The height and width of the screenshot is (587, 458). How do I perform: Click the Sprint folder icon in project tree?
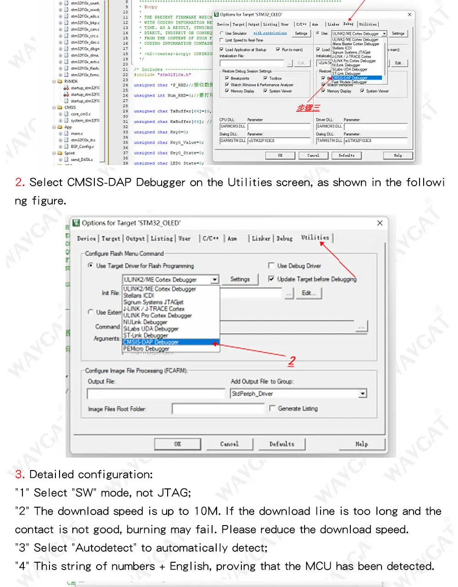60,153
